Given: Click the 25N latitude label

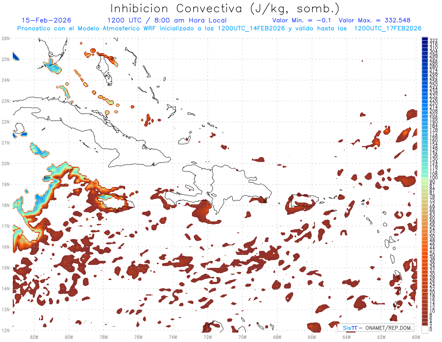Looking at the screenshot, I should (x=6, y=59).
